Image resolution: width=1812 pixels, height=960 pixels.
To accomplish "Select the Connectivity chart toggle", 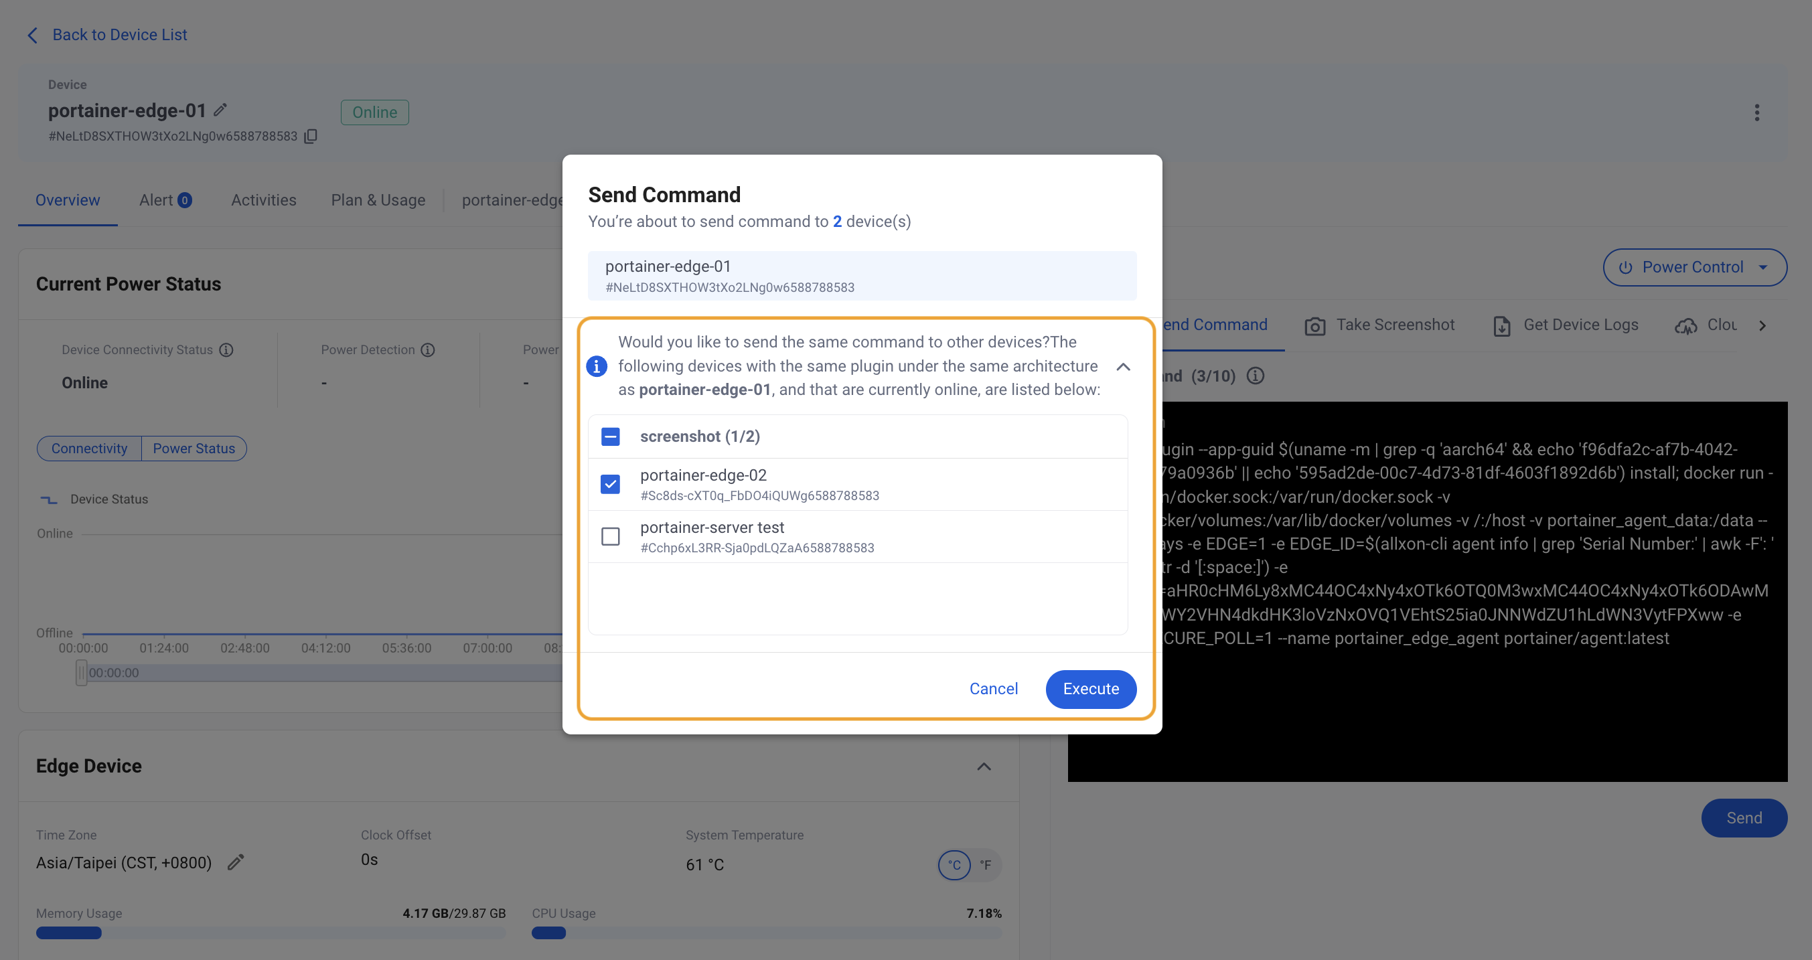I will [x=89, y=449].
